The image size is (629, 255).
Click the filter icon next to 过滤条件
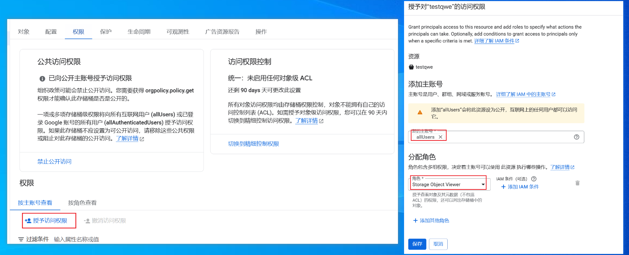coord(21,240)
